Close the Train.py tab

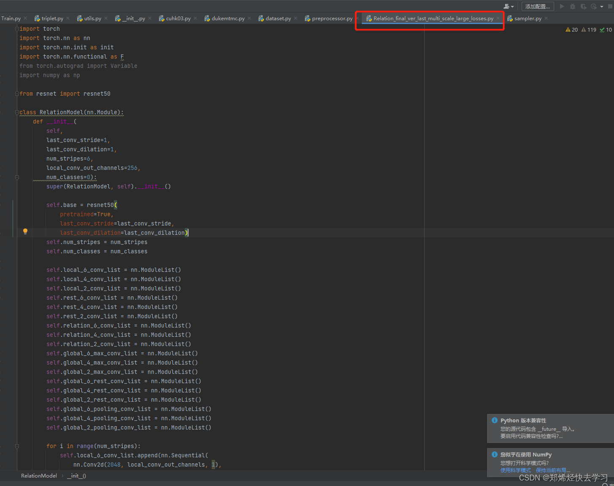click(x=25, y=18)
